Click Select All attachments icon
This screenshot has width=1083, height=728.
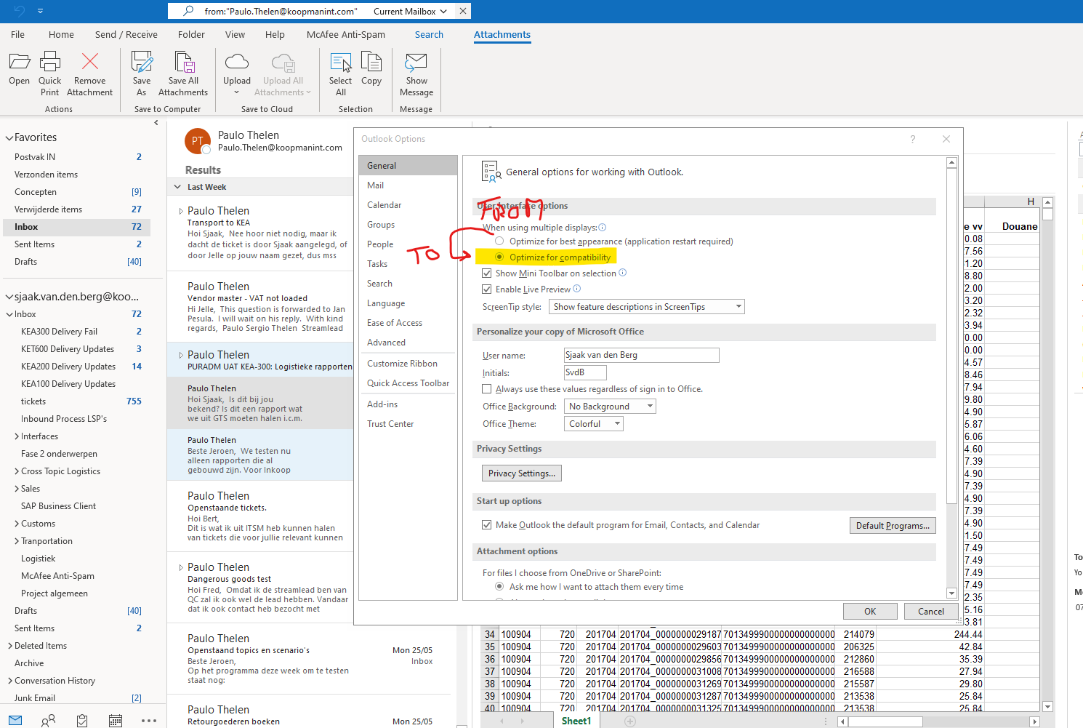click(340, 62)
